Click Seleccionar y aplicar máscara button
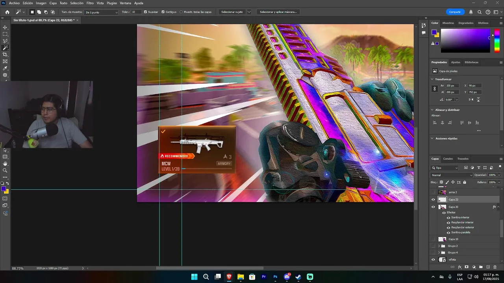Image resolution: width=504 pixels, height=283 pixels. coord(278,12)
